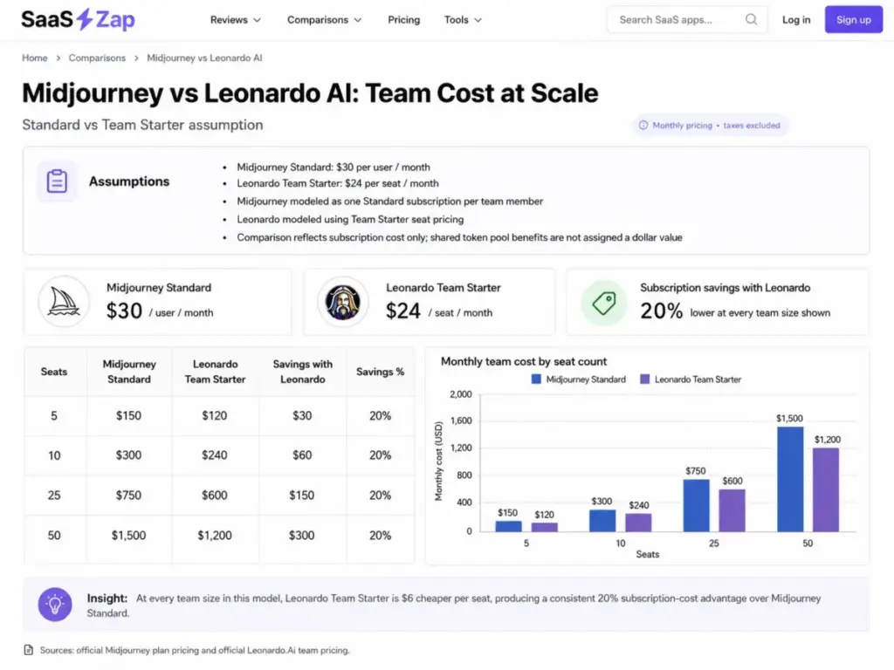Click the $1,200 Leonardo bar at 50 seats
Screen dimensions: 894x670
click(826, 490)
